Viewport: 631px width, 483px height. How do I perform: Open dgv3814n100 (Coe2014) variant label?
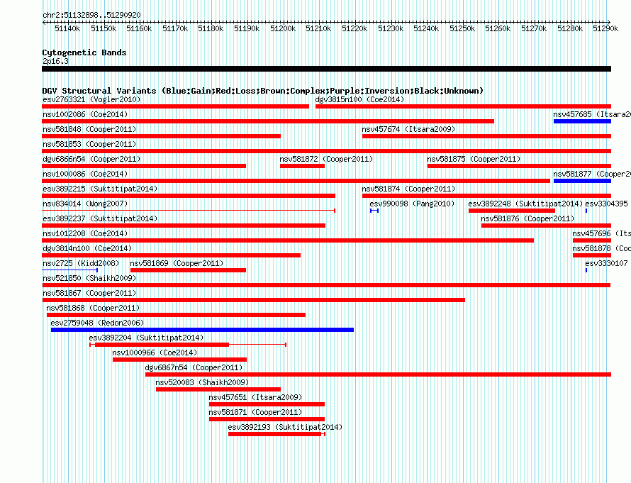87,248
